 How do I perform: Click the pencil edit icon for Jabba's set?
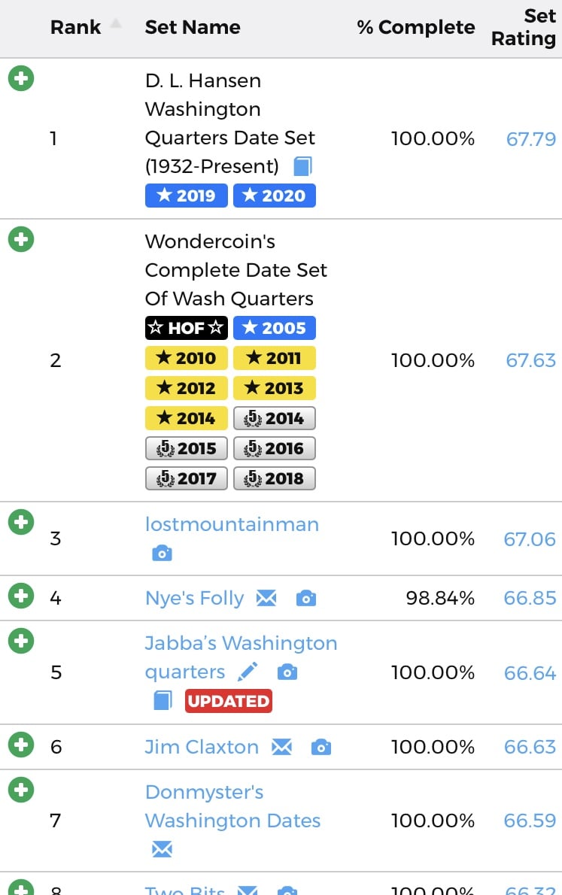click(x=248, y=671)
